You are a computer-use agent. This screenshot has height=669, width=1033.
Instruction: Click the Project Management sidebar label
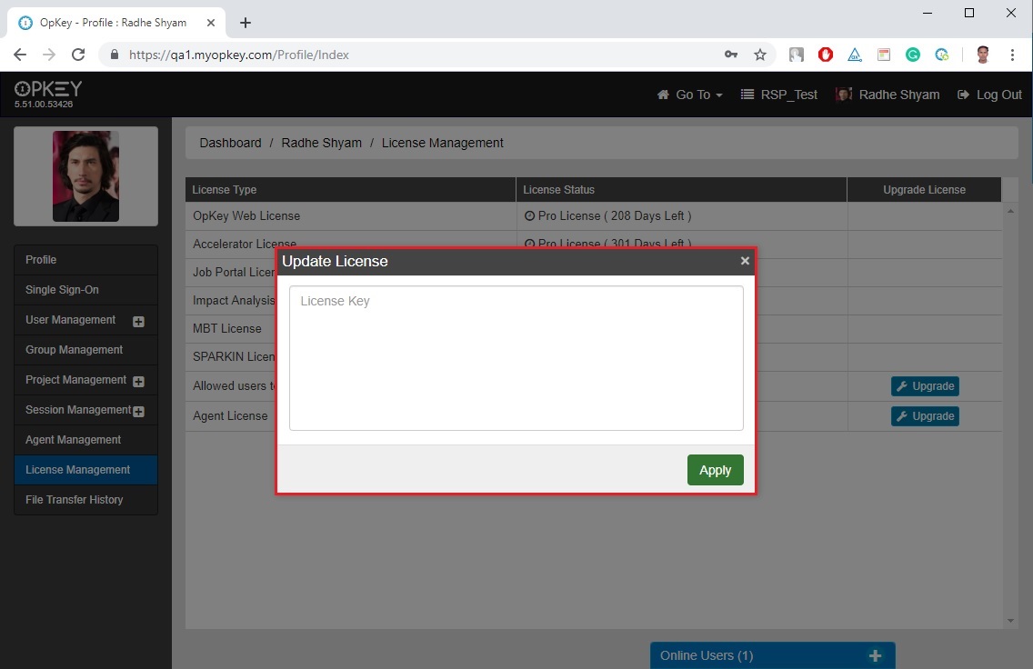pos(75,380)
